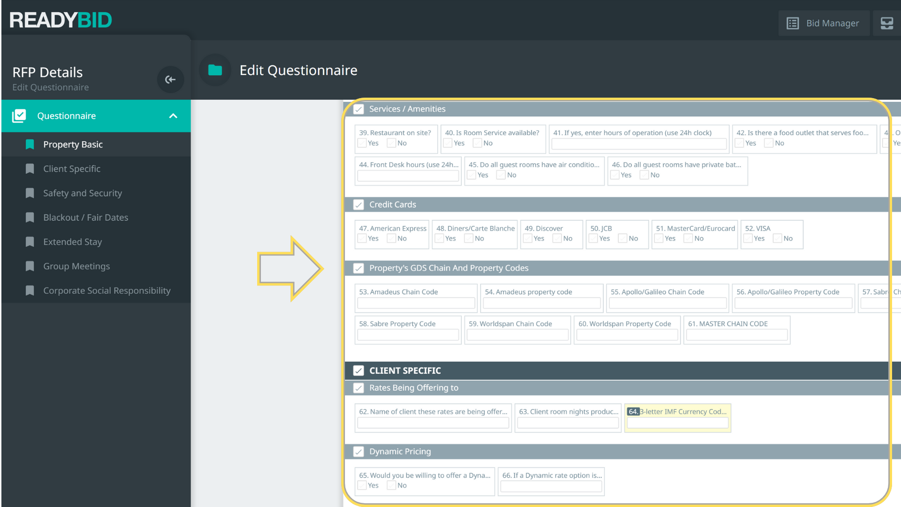Click the teal folder icon by Edit Questionnaire

[215, 70]
